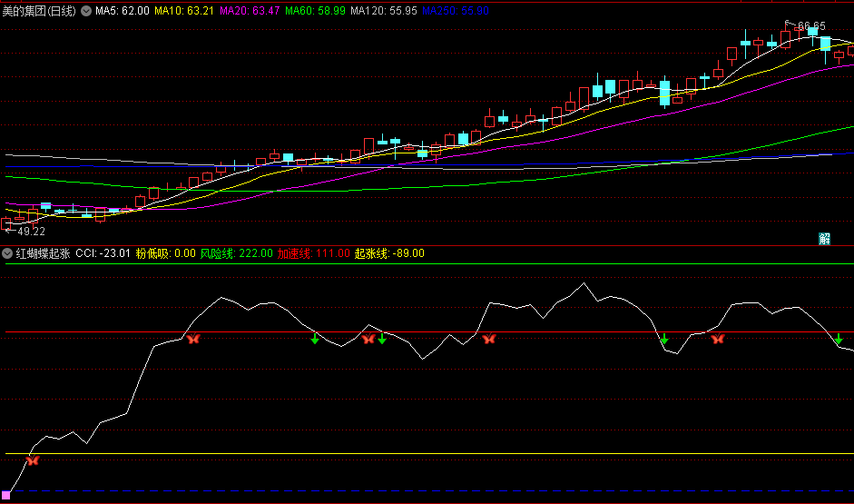Select the 美的集团(日线) chart title

click(x=39, y=11)
